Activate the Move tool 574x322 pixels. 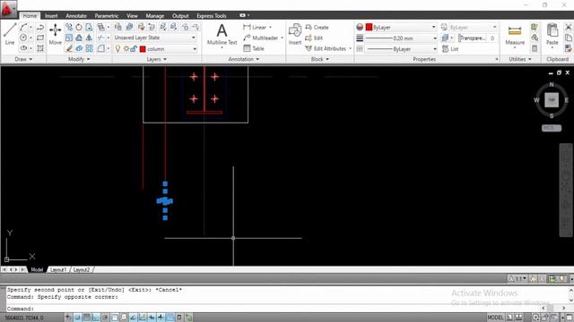pyautogui.click(x=56, y=34)
